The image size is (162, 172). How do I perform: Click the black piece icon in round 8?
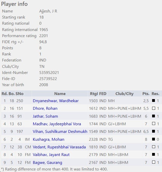point(153,154)
